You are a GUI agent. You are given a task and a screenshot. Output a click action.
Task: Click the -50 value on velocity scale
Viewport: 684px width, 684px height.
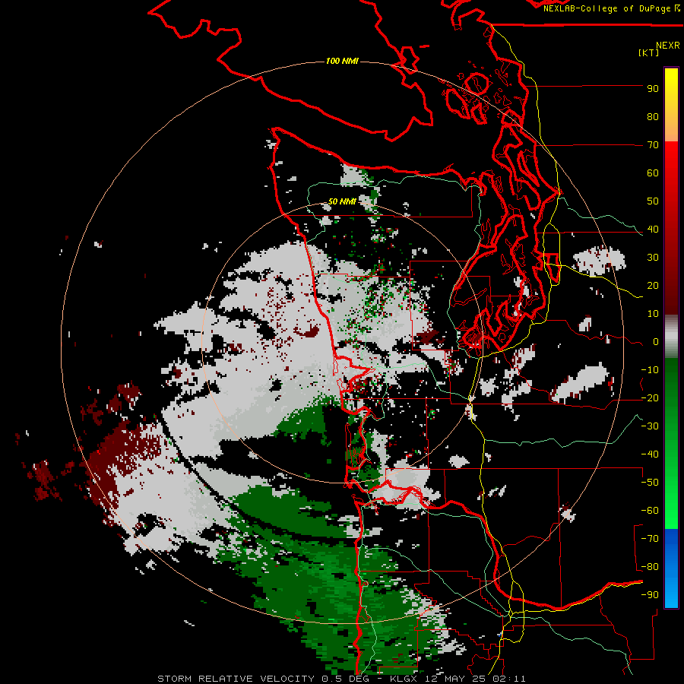tap(650, 483)
